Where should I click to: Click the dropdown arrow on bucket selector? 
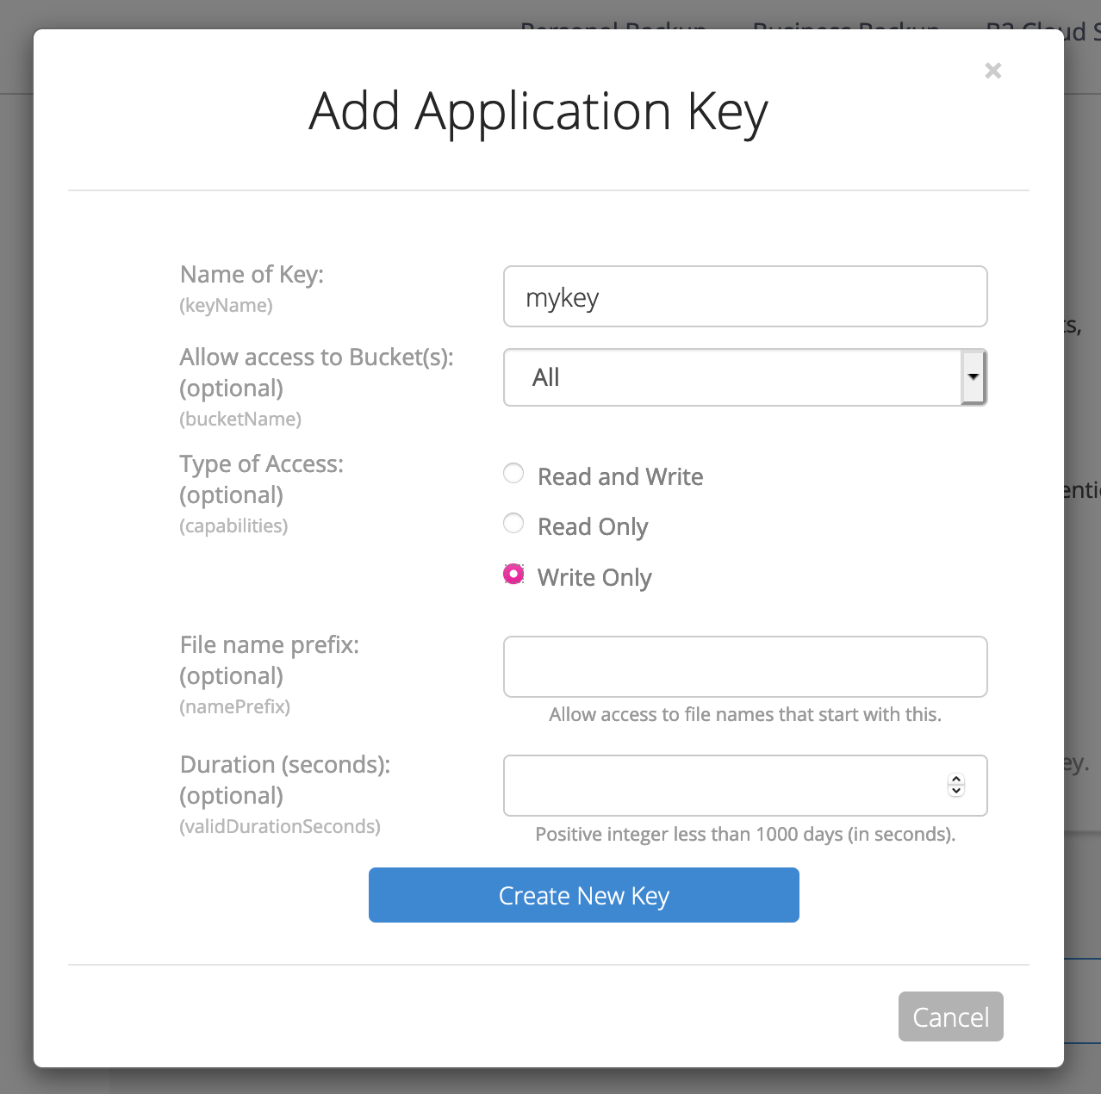pyautogui.click(x=973, y=377)
